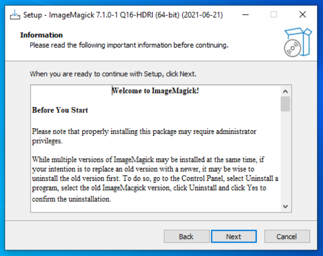This screenshot has height=256, width=323.
Task: Open the setup icon system menu in title bar
Action: pyautogui.click(x=15, y=15)
